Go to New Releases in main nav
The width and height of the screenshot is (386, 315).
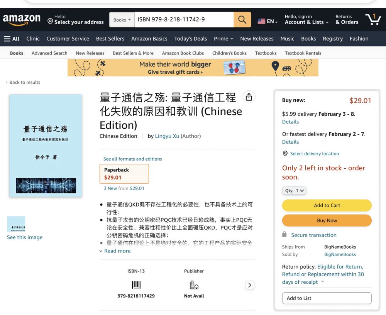click(x=257, y=39)
